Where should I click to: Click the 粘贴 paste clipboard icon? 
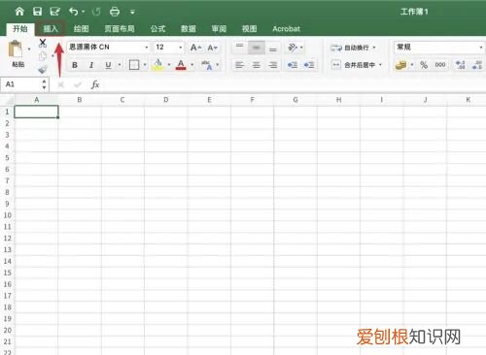(x=16, y=50)
